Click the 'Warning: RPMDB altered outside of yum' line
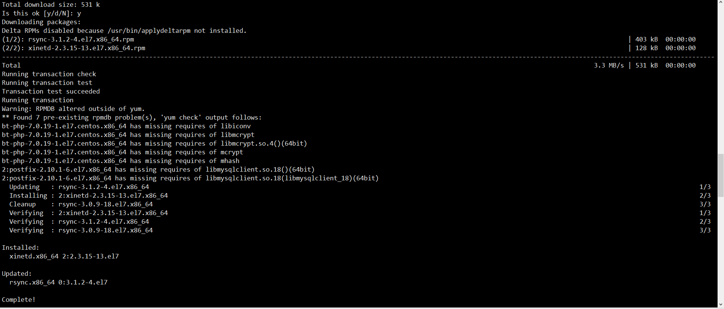 [74, 109]
